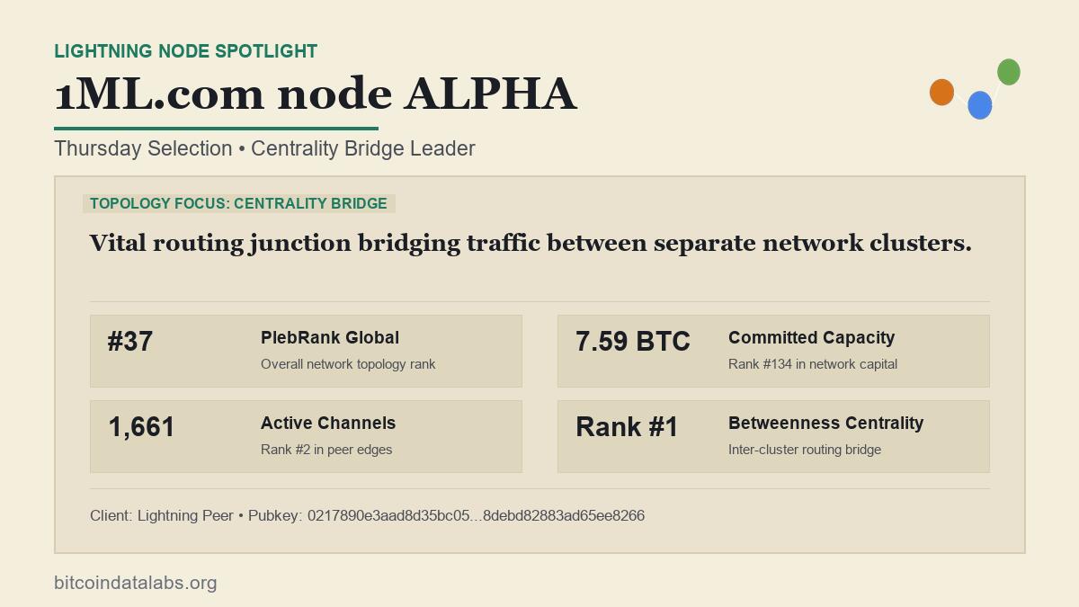Click the Lightning Node Spotlight heading

click(x=185, y=51)
